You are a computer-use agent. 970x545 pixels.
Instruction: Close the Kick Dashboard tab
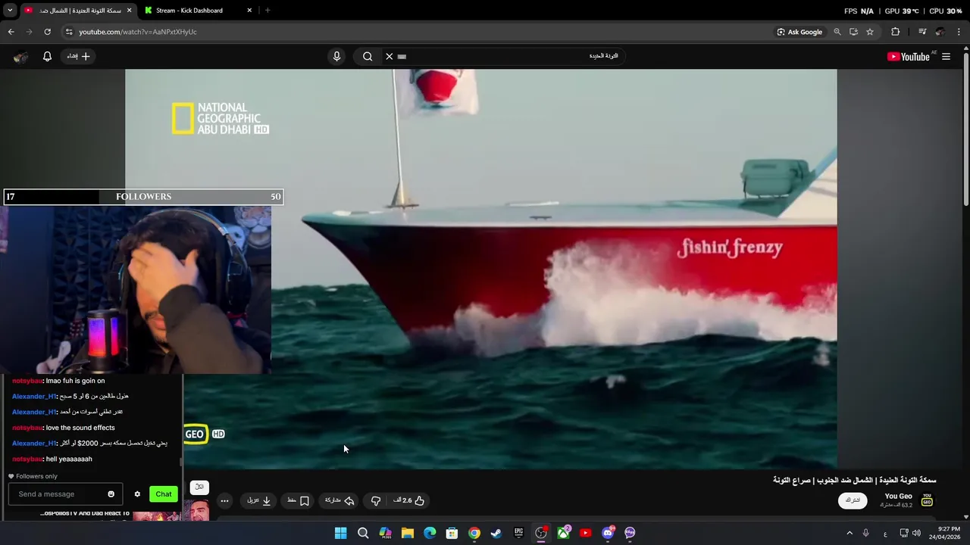click(x=248, y=11)
